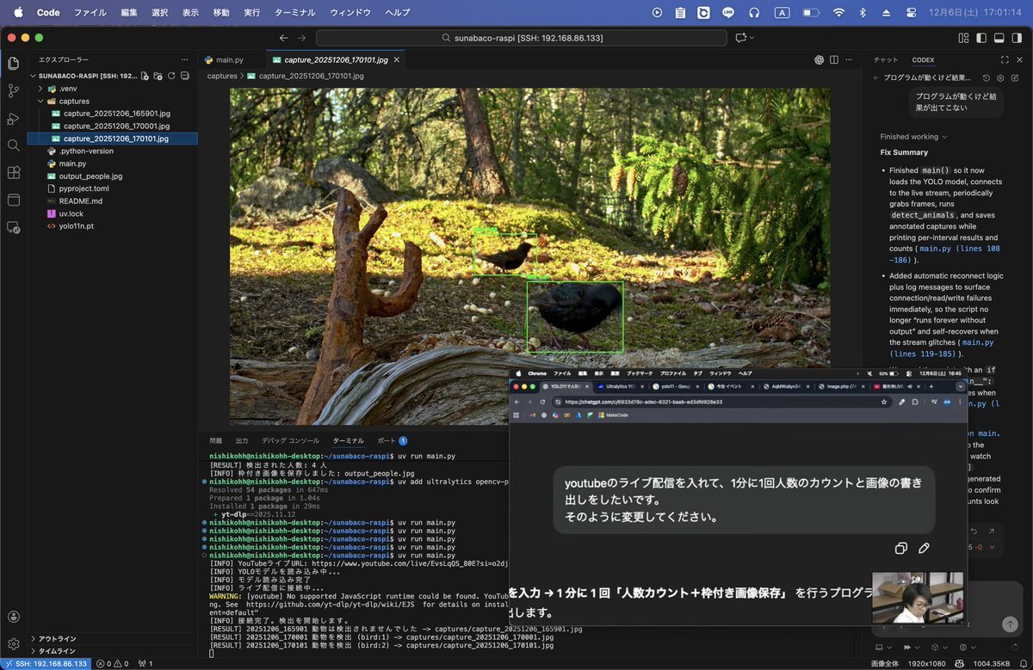This screenshot has width=1033, height=670.
Task: Open Run and Debug view
Action: [x=13, y=118]
